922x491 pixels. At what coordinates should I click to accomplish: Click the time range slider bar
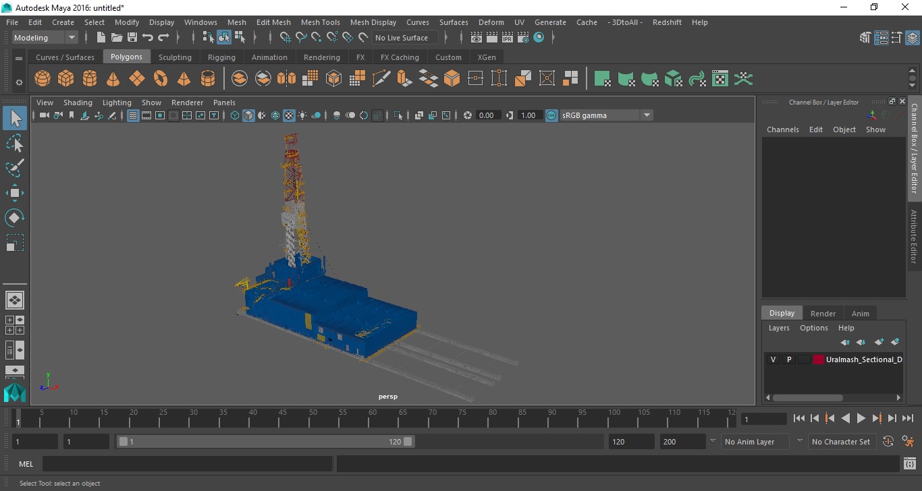coord(266,442)
